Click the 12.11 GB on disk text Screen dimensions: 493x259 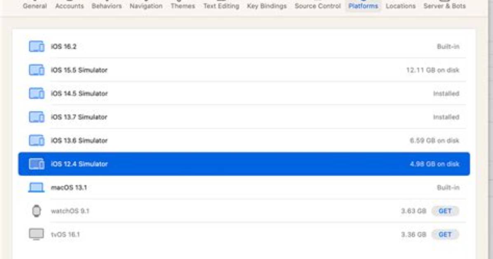tap(433, 70)
